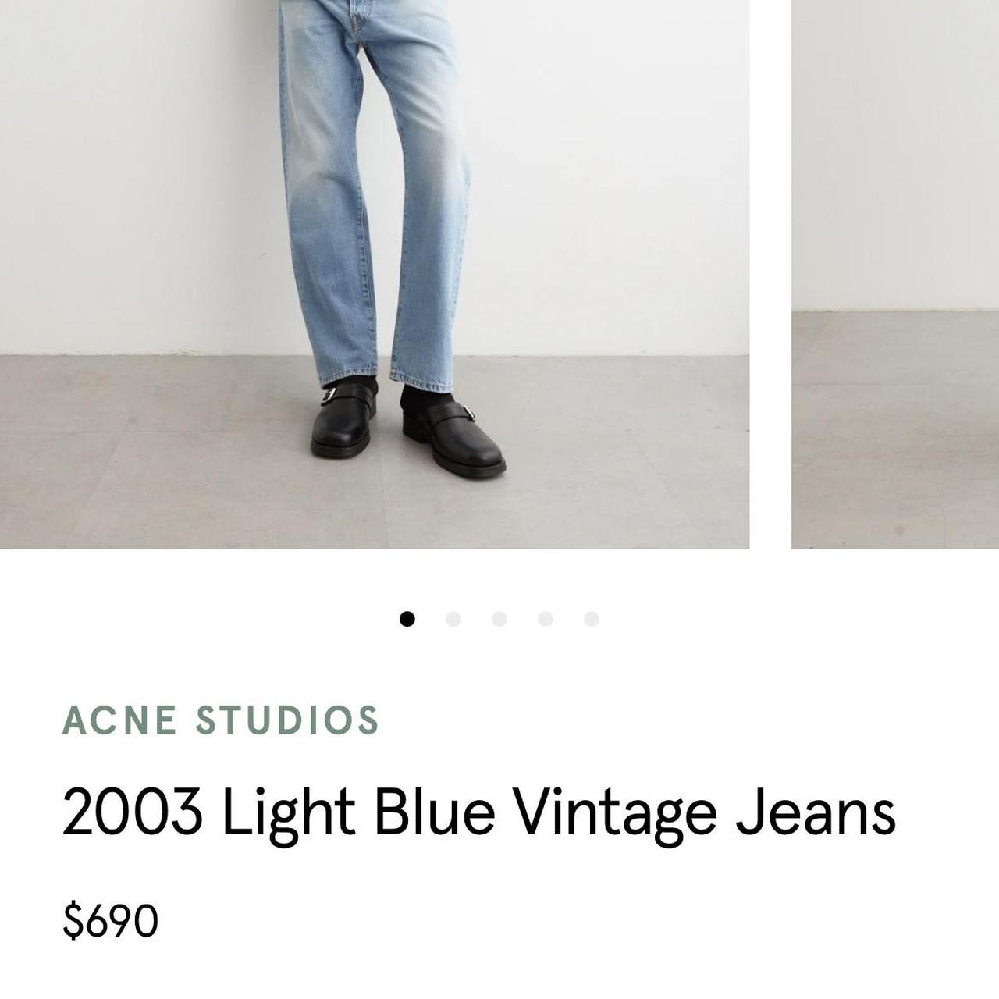The image size is (999, 999).
Task: Show the fifth and last carousel dot
Action: pos(592,619)
